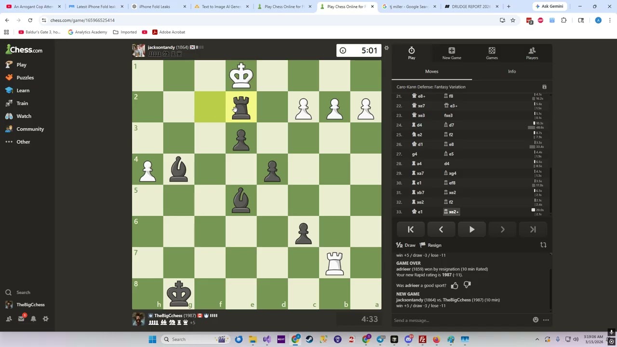
Task: Give adrieer a thumbs down
Action: pos(467,285)
